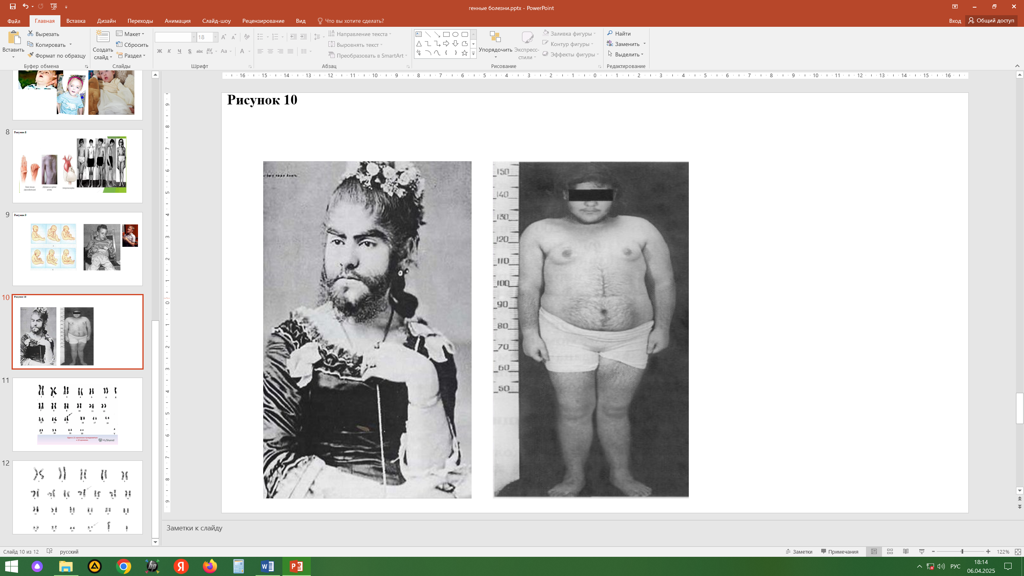Expand Shape Fill (Заливка фигуры) dropdown
The width and height of the screenshot is (1024, 576).
click(595, 34)
